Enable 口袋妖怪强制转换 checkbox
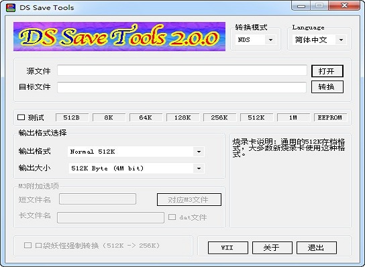Image resolution: width=365 pixels, height=267 pixels. pos(28,245)
